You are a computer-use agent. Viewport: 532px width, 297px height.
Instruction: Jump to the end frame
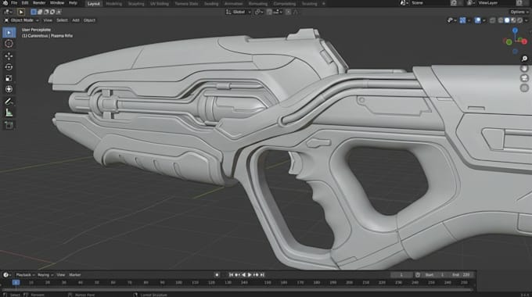tap(262, 275)
